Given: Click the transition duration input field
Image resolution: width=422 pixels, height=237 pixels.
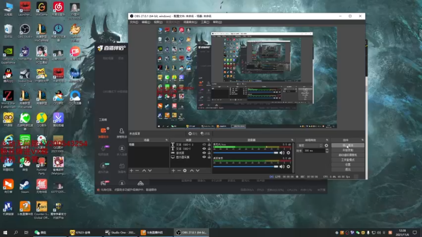Looking at the screenshot, I should (313, 151).
